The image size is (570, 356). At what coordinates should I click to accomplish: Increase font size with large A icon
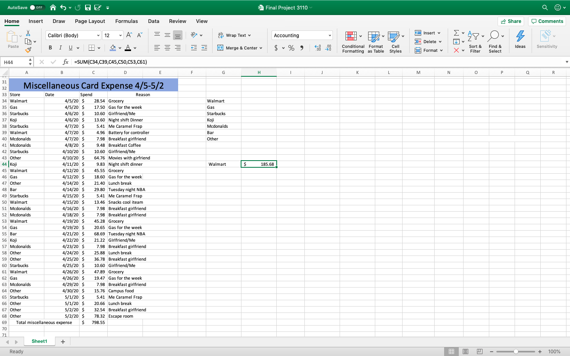129,35
